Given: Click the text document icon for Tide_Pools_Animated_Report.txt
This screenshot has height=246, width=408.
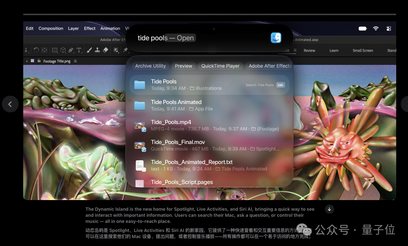Looking at the screenshot, I should [x=140, y=166].
